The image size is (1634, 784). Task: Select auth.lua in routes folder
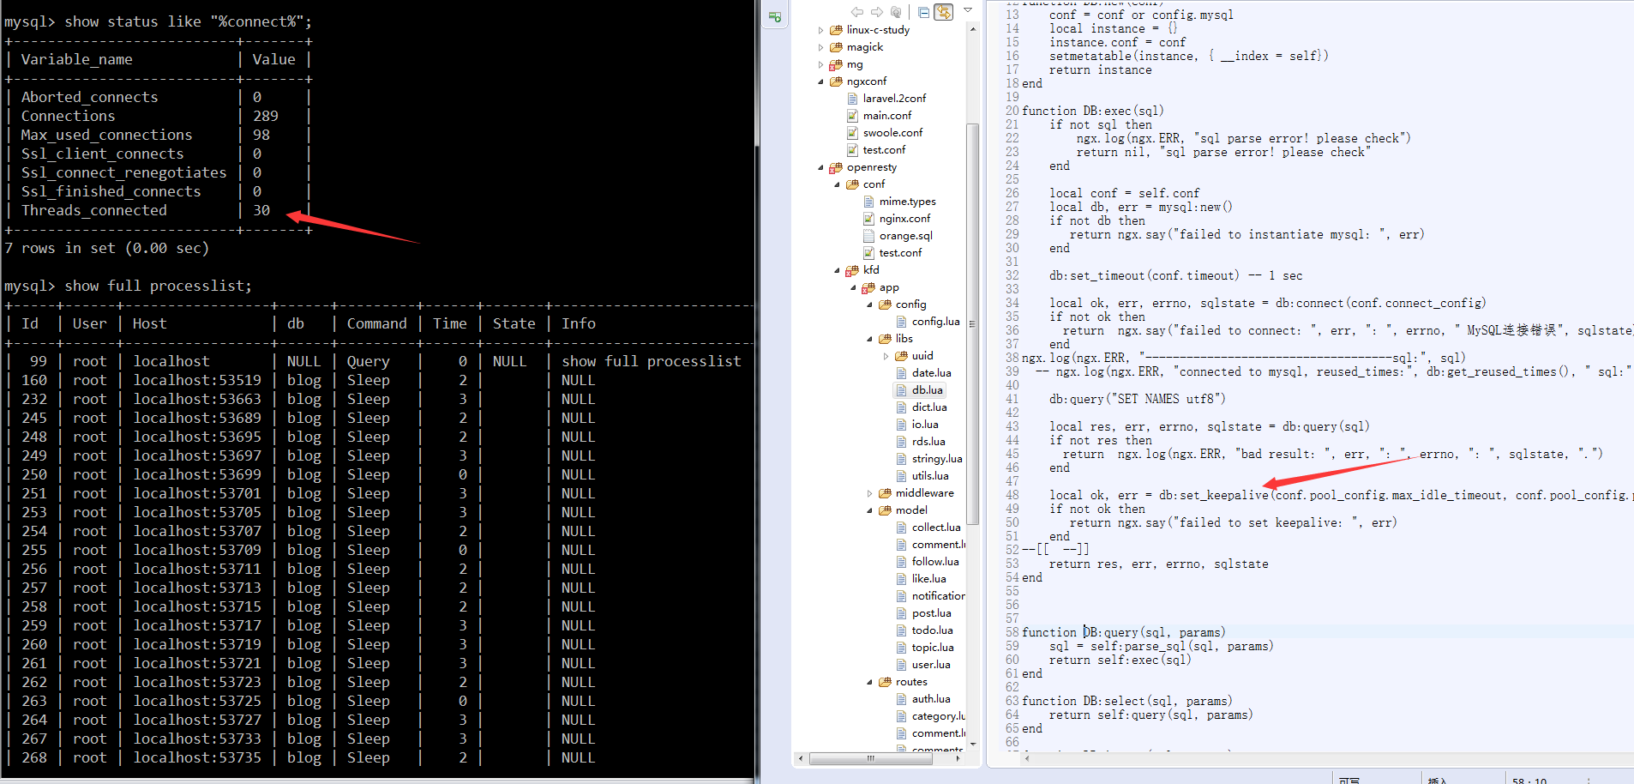(x=931, y=699)
